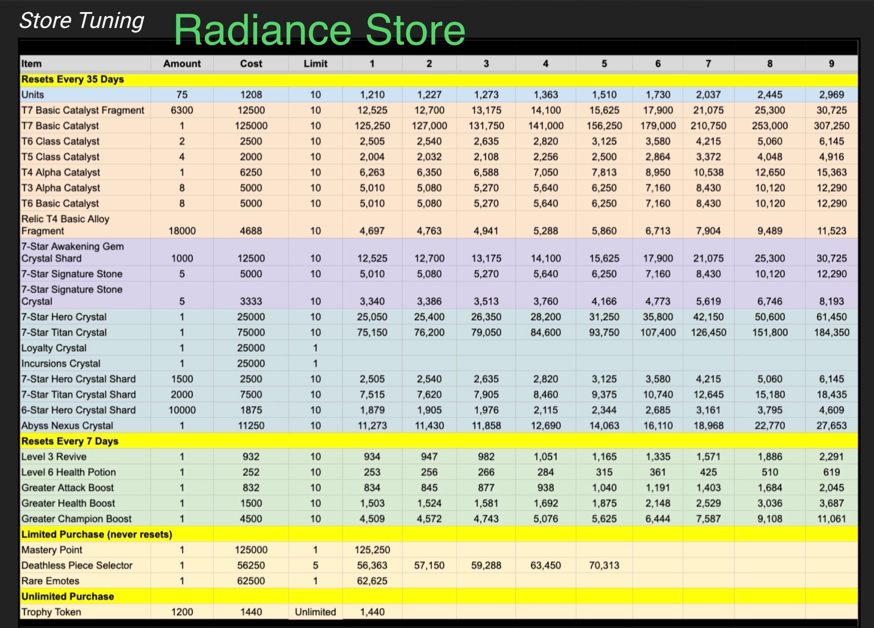Click T7 Basic Catalyst cost '125000'
This screenshot has width=874, height=628.
tap(251, 126)
